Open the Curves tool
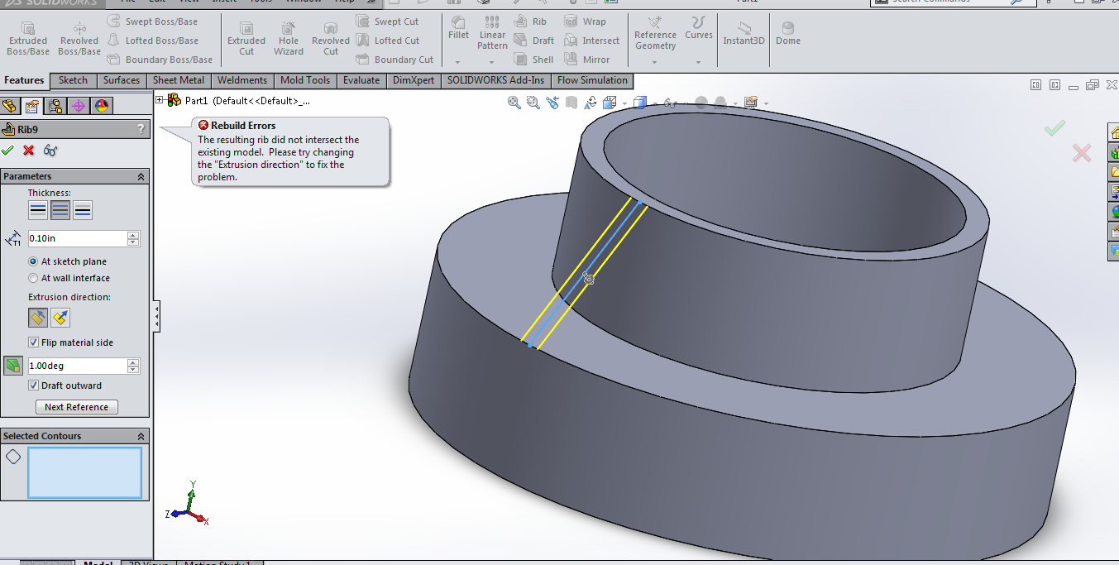 (699, 28)
